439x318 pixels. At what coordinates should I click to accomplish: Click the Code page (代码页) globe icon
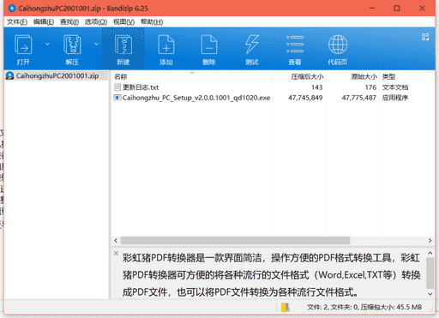pos(338,45)
